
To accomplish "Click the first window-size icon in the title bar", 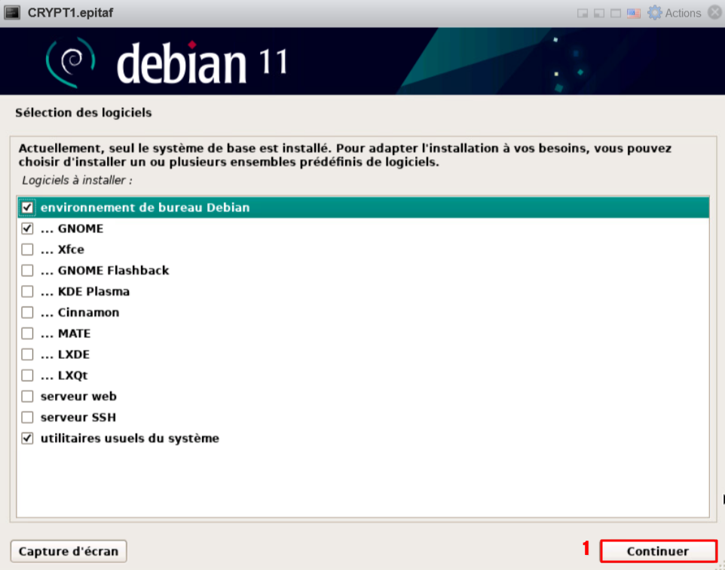I will [583, 14].
